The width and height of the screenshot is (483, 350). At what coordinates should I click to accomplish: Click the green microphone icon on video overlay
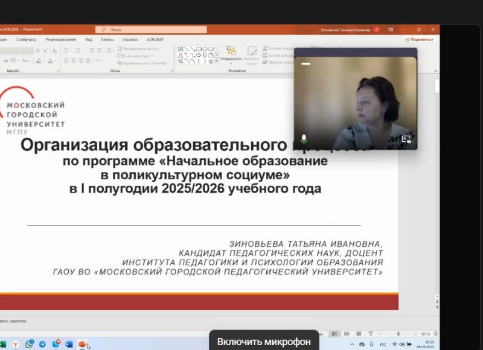click(x=304, y=139)
